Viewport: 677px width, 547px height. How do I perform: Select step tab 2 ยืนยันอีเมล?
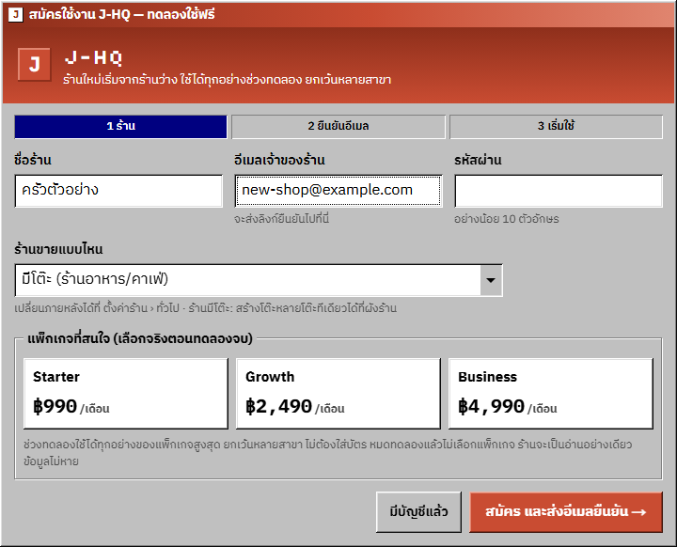(338, 127)
